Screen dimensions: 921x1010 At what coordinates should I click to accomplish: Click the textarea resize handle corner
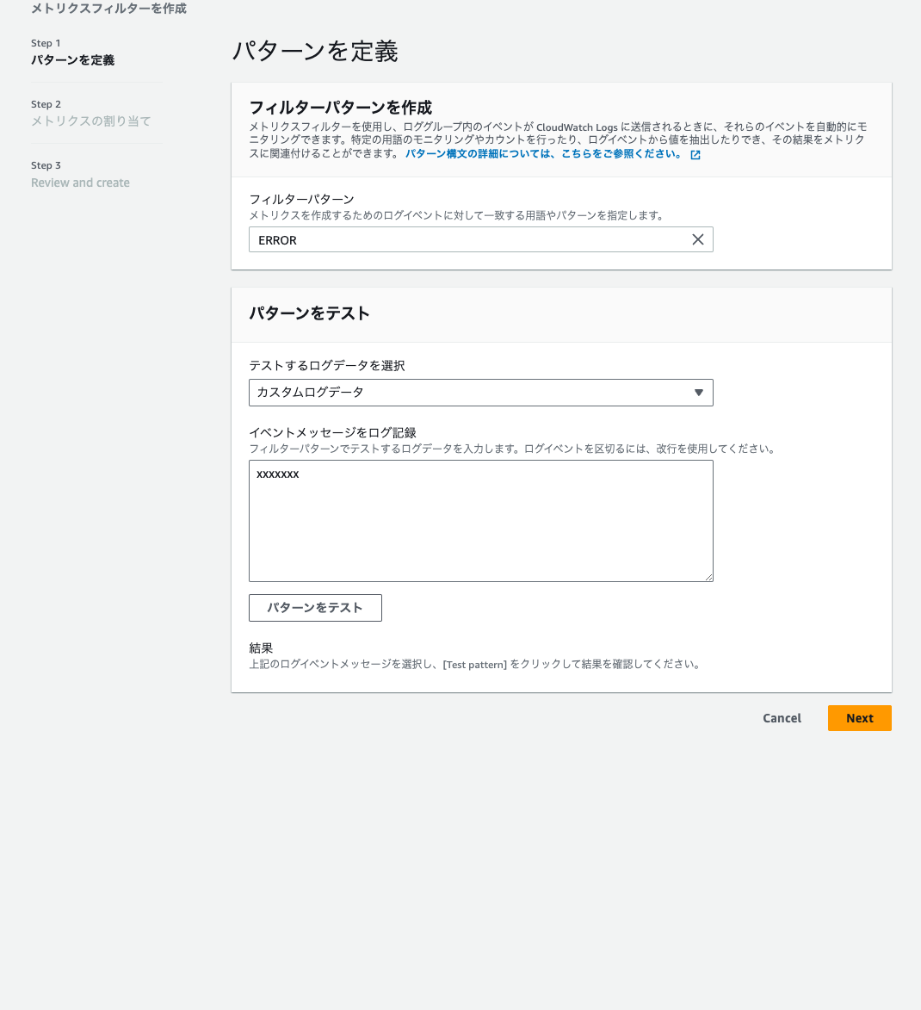(708, 577)
